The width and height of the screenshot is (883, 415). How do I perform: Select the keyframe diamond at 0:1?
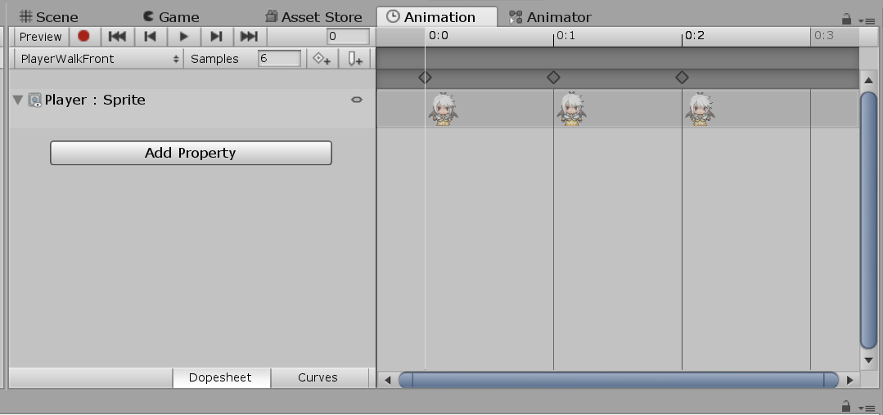pyautogui.click(x=553, y=78)
